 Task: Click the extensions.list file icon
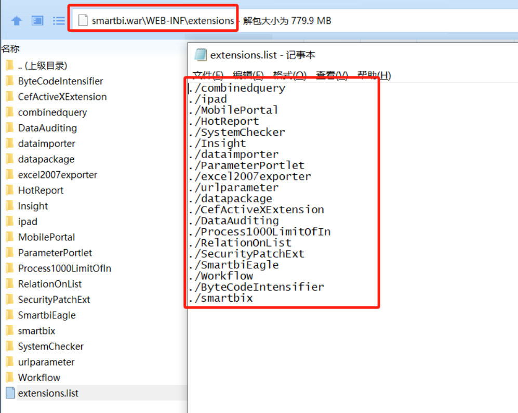pos(10,393)
